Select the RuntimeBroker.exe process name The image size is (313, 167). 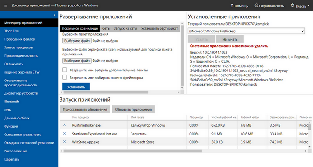click(87, 125)
